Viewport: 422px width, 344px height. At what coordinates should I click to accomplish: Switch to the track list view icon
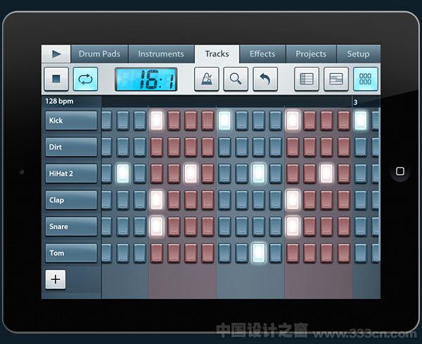(307, 79)
